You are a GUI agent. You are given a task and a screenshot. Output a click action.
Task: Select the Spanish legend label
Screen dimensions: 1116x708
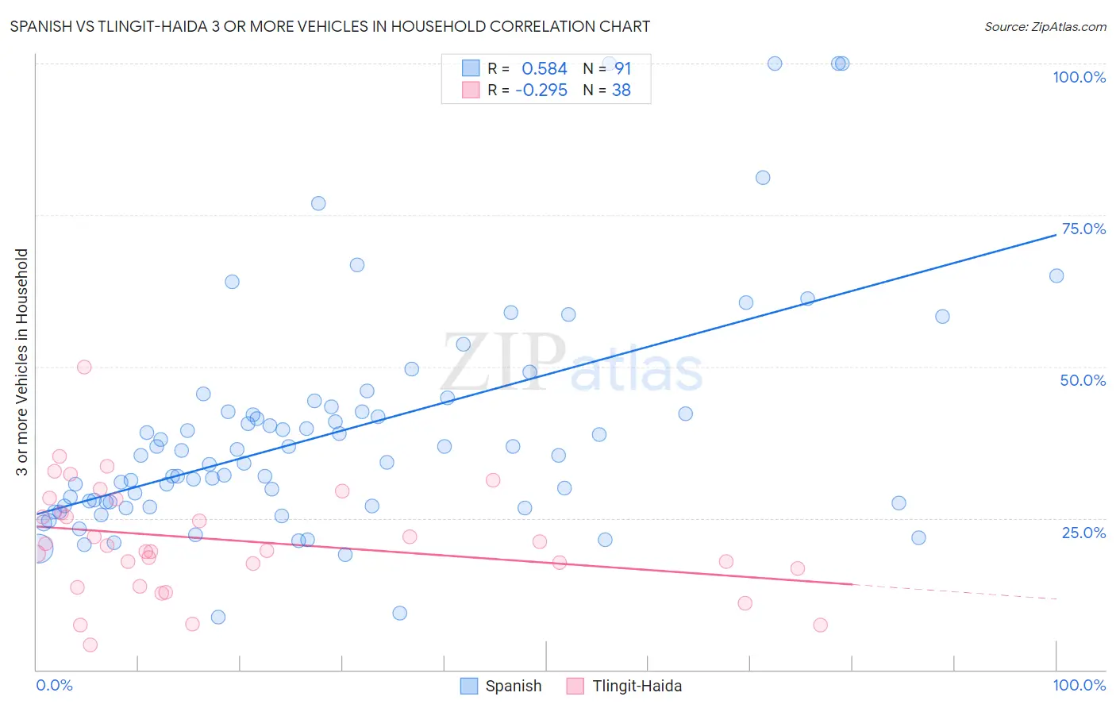click(x=514, y=686)
